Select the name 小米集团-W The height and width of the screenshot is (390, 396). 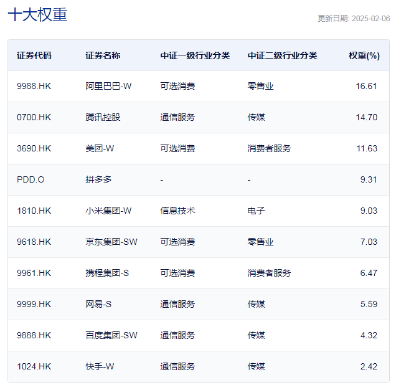(x=108, y=211)
